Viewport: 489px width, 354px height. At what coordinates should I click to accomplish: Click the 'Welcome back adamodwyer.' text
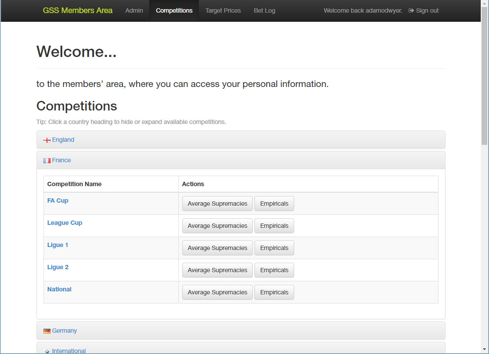[363, 10]
